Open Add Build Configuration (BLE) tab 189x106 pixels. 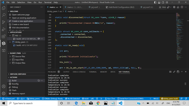(120, 7)
